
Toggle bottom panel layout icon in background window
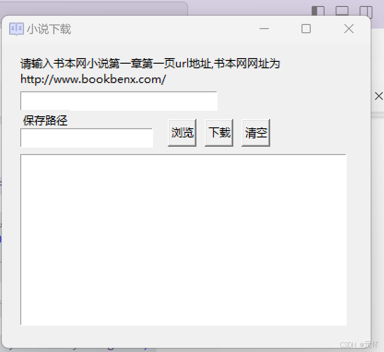[342, 11]
